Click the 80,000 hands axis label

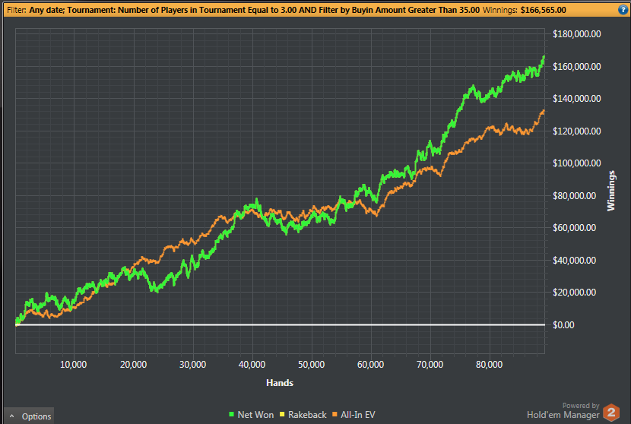[489, 365]
